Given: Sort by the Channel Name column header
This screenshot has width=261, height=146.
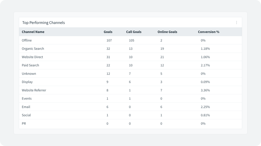Looking at the screenshot, I should pyautogui.click(x=33, y=32).
